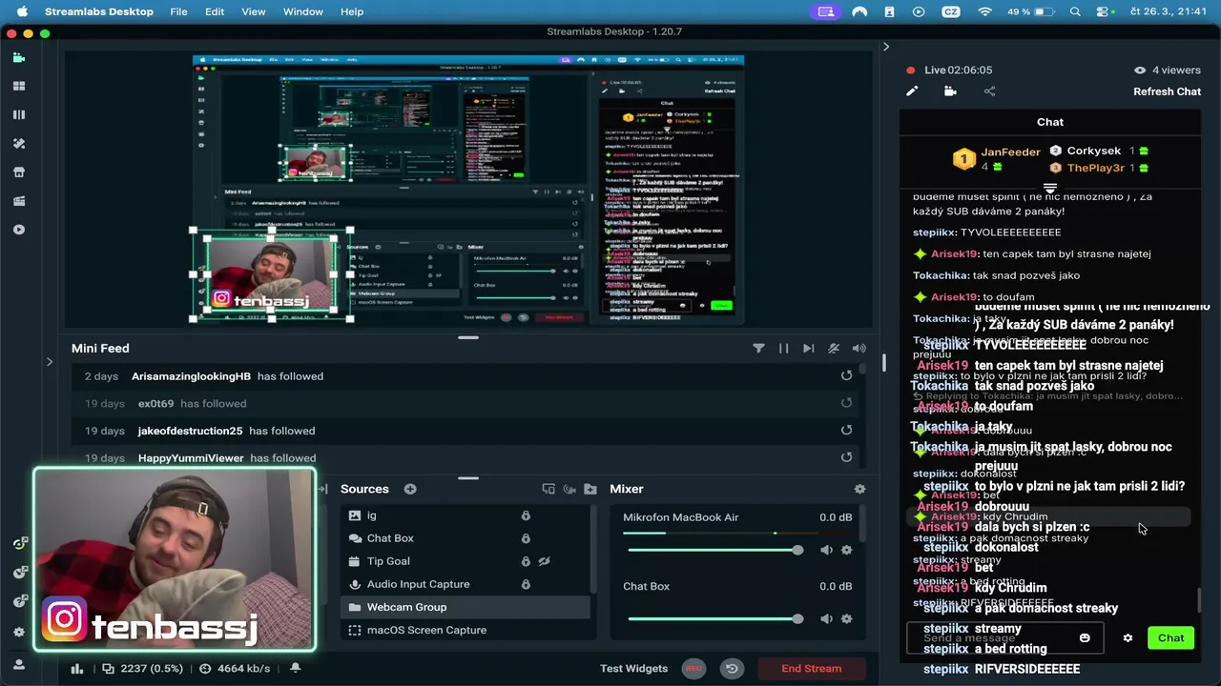
Task: Toggle the replay buffer button
Action: click(x=732, y=668)
